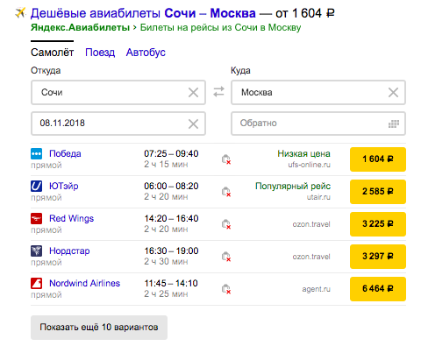Click the Red Wings airline logo icon
The height and width of the screenshot is (346, 421).
[36, 219]
